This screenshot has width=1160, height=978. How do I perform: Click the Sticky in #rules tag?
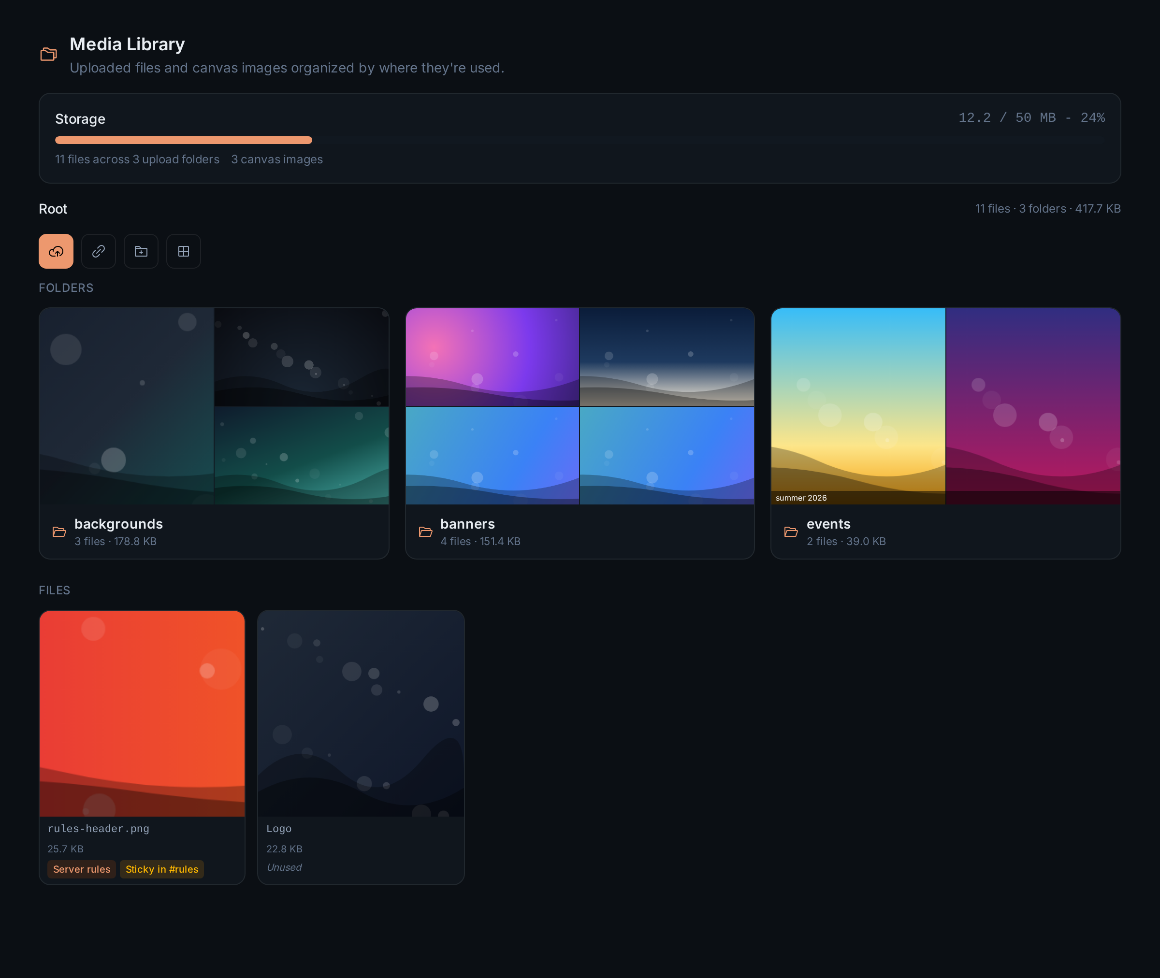162,869
